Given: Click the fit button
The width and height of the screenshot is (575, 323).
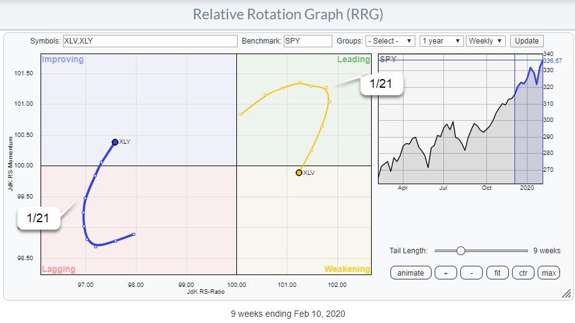Looking at the screenshot, I should tap(498, 273).
